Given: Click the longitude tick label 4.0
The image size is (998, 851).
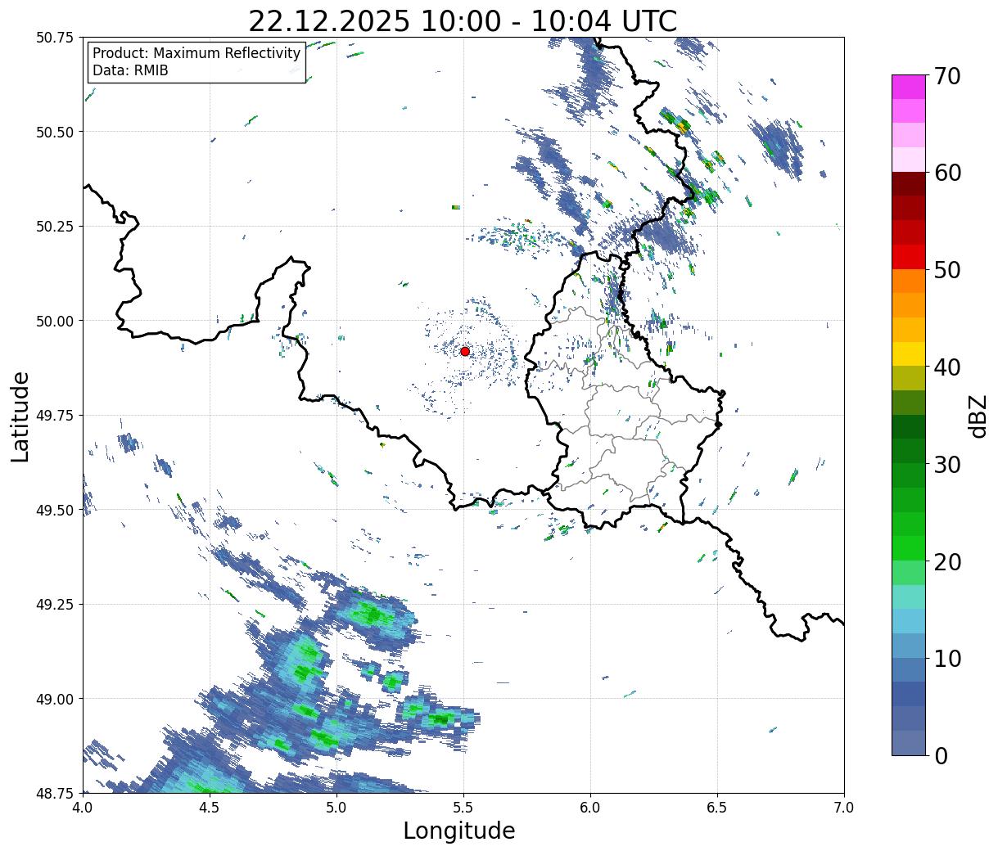Looking at the screenshot, I should point(83,808).
